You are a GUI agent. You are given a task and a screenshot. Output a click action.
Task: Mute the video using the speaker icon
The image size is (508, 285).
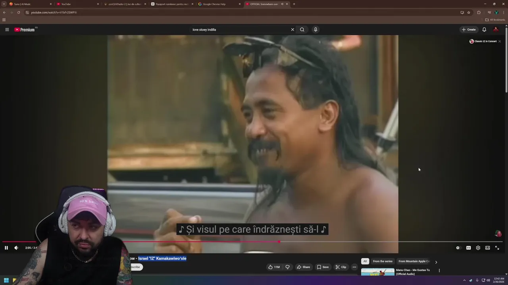pyautogui.click(x=16, y=248)
